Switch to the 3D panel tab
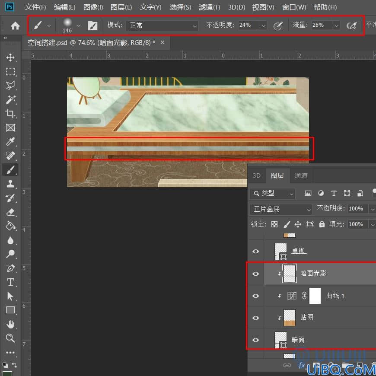The width and height of the screenshot is (376, 376). coord(257,175)
